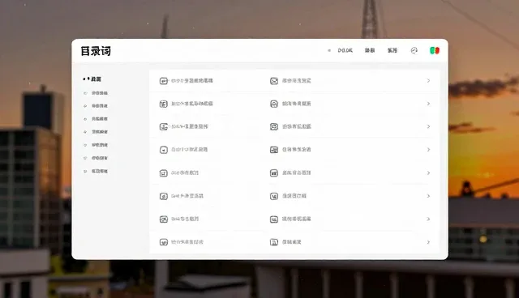Expand the last list row via its chevron
The width and height of the screenshot is (519, 298).
point(428,242)
